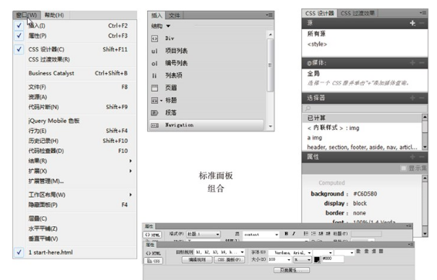Viewport: 437px width, 280px height.
Task: Insert a Navigation element
Action: (207, 125)
